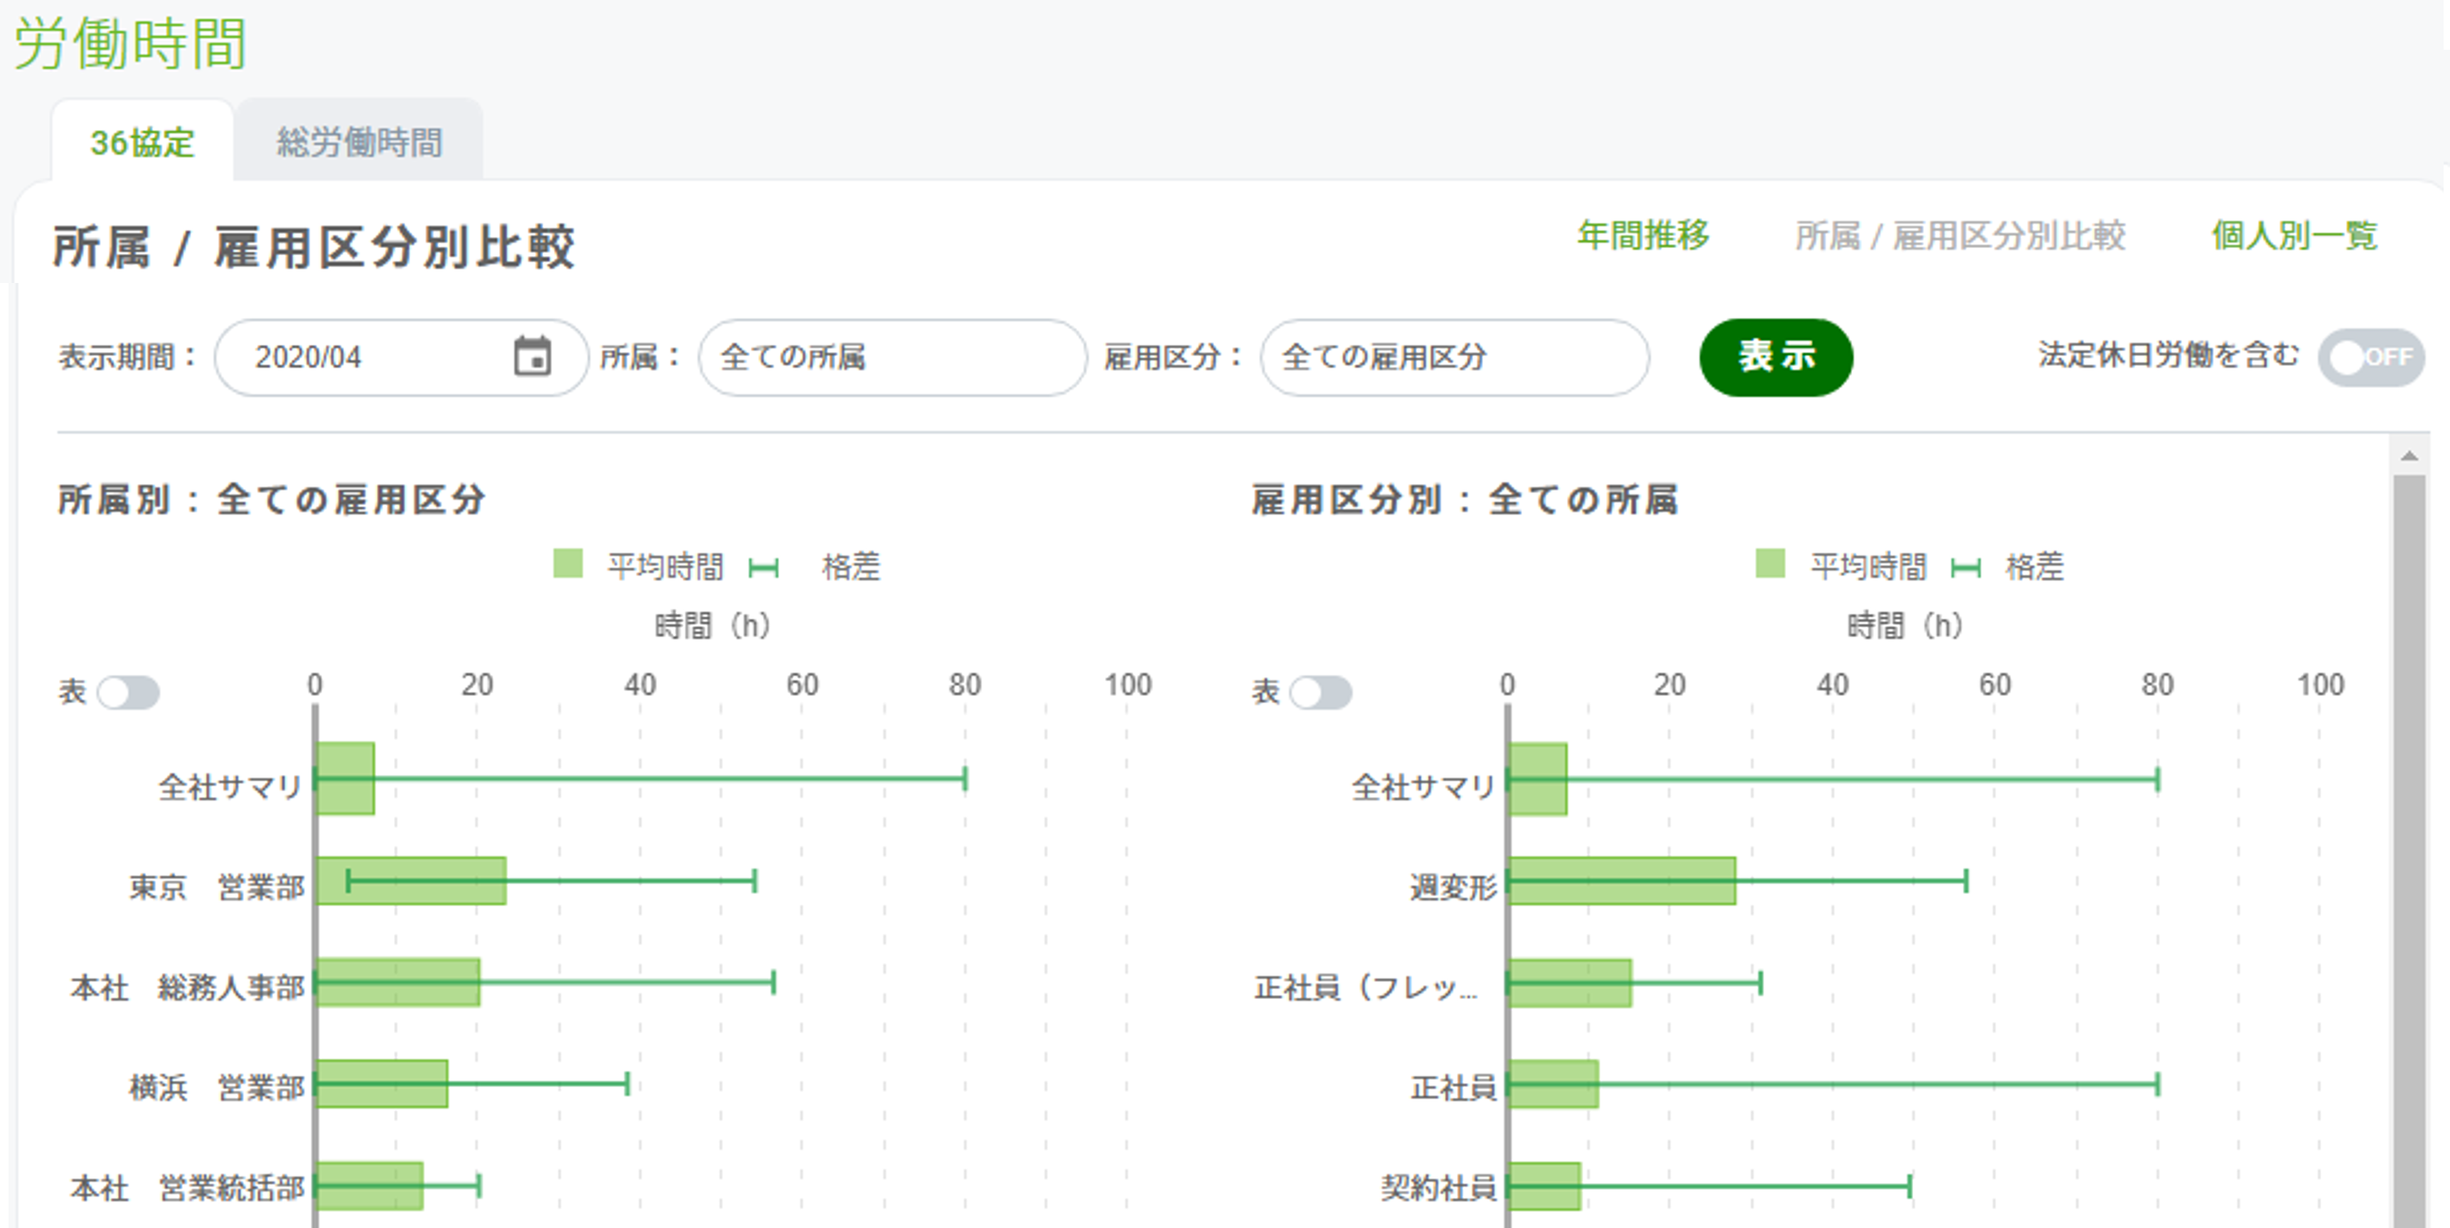2450x1228 pixels.
Task: Toggle 表 switch on 所属別 chart
Action: click(129, 693)
